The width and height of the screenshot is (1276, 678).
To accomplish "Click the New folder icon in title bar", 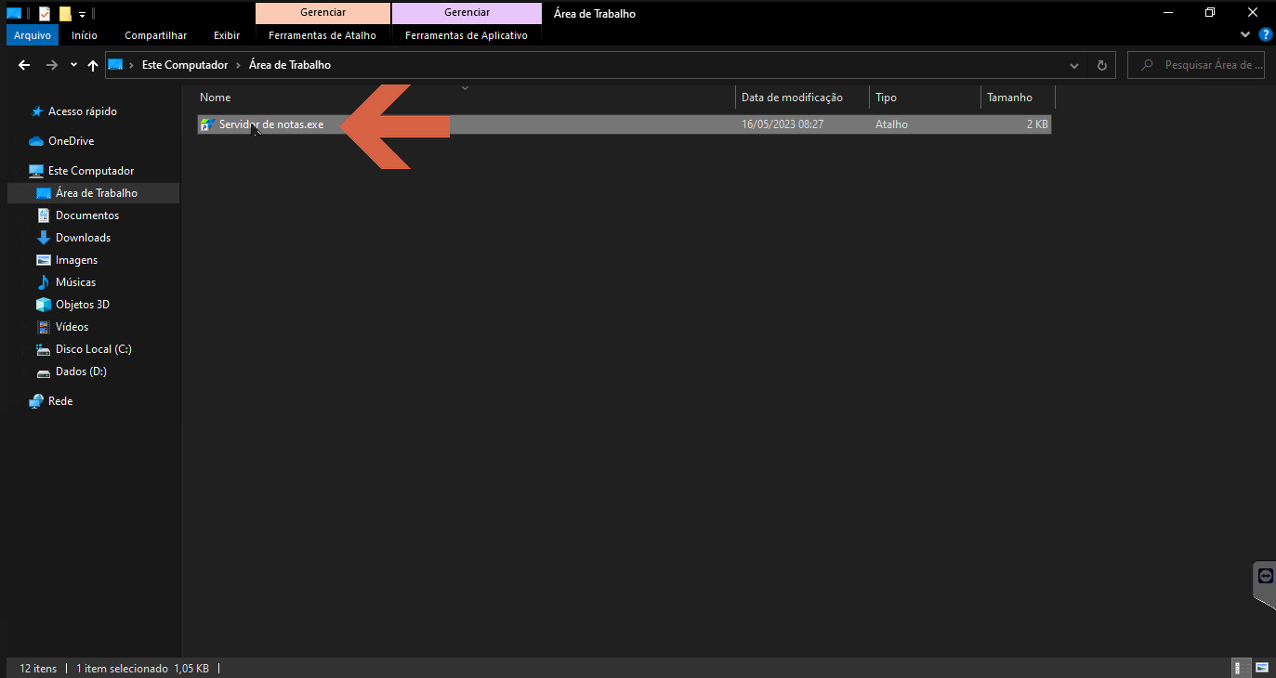I will (x=65, y=14).
